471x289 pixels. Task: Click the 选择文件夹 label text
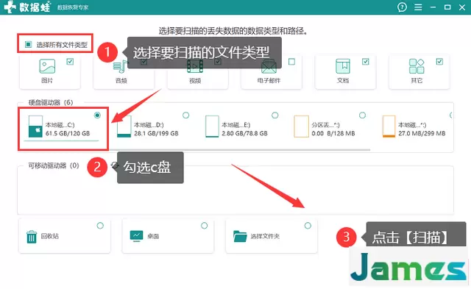tap(265, 236)
